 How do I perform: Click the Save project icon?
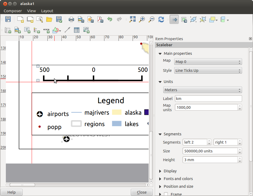tap(8, 19)
